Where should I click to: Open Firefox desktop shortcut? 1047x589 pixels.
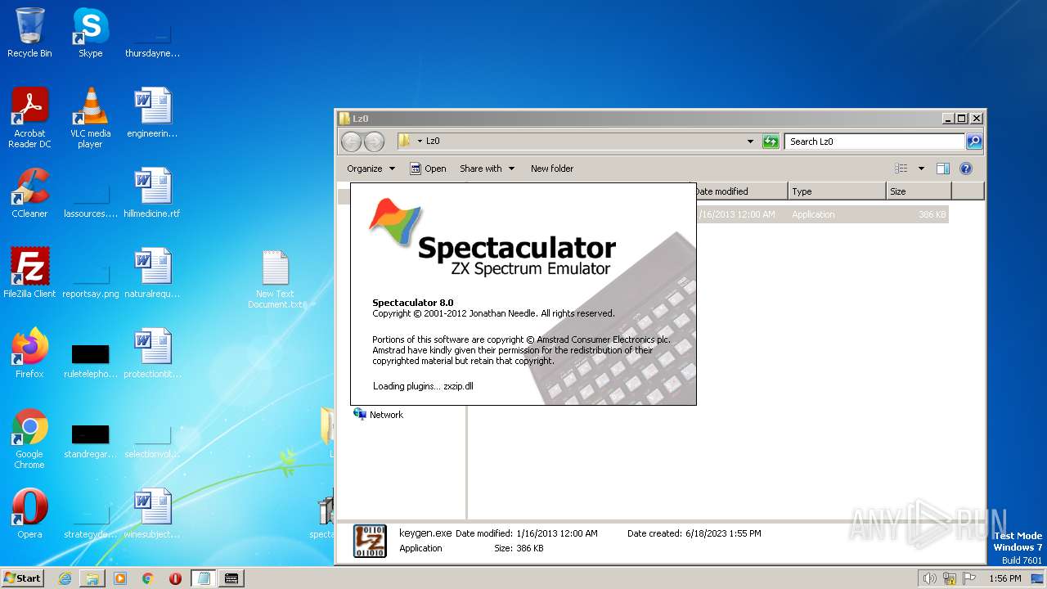(x=29, y=353)
